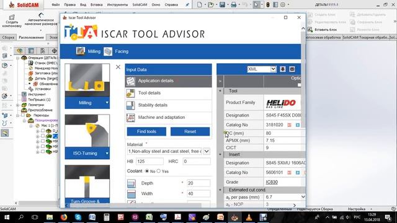This screenshot has height=223, width=397.
Task: Open the Инструменты menu
Action: pyautogui.click(x=117, y=4)
